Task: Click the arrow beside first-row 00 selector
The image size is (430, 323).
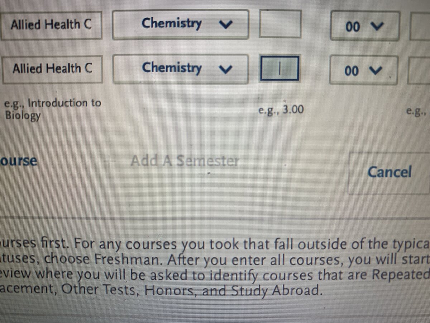Action: point(378,27)
